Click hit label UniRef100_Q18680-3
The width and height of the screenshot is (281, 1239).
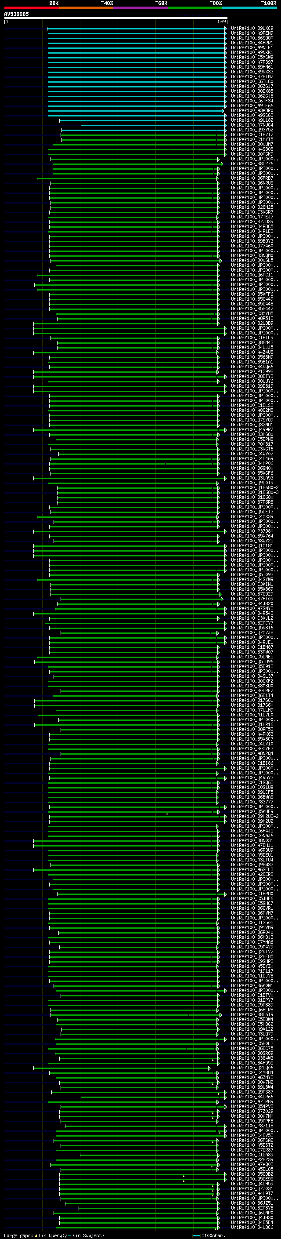[x=255, y=493]
